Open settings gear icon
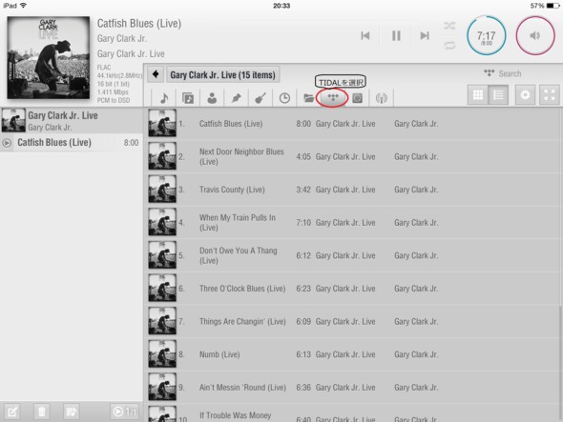Screen dimensions: 563x422 [x=525, y=94]
